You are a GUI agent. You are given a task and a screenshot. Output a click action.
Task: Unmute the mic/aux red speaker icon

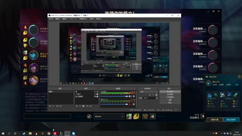coord(130,104)
